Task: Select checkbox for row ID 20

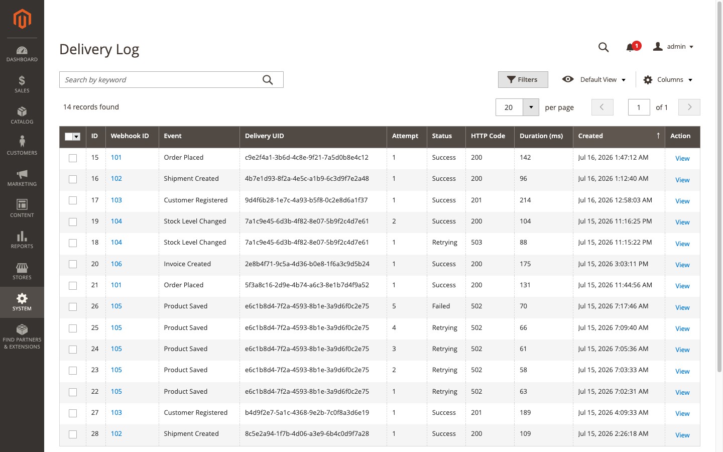Action: click(x=73, y=264)
